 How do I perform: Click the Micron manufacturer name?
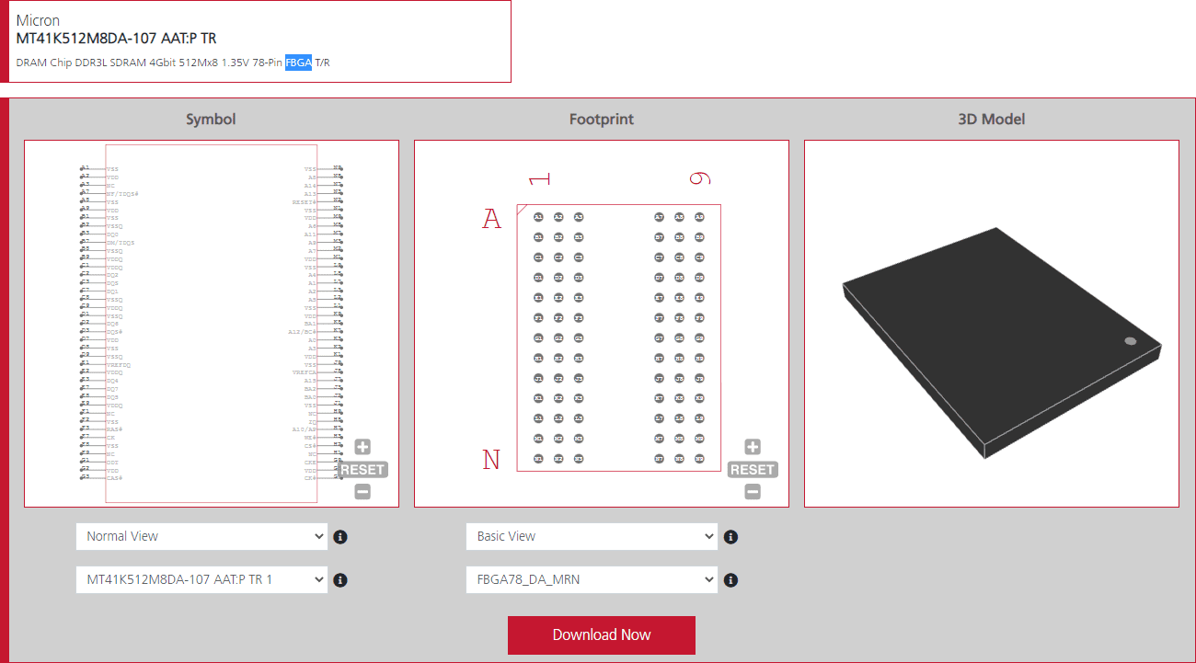[37, 20]
